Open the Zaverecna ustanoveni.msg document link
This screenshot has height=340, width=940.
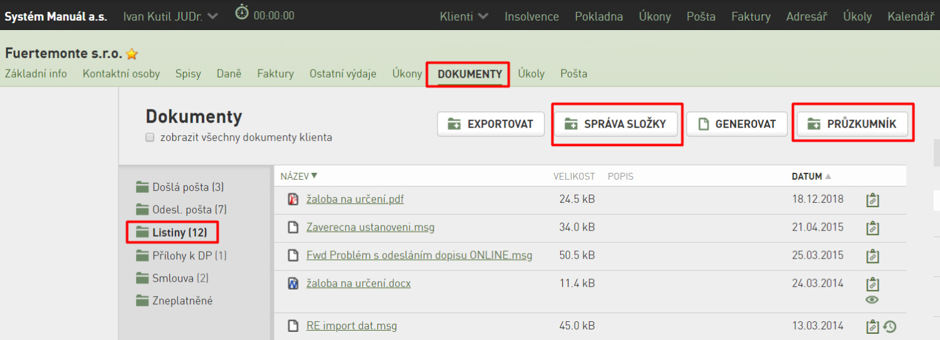point(370,227)
